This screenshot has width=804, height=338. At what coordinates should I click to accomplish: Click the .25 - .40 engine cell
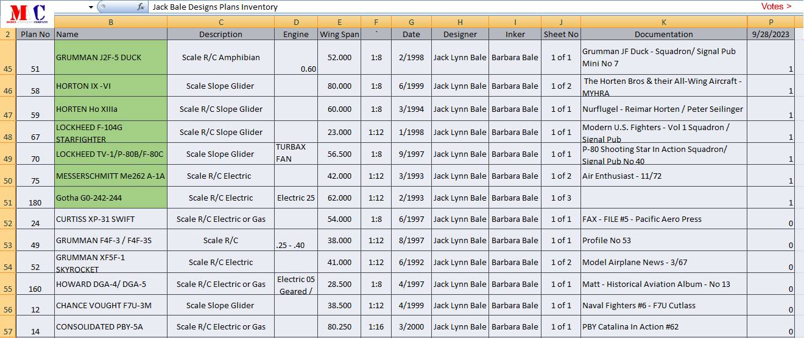[296, 240]
